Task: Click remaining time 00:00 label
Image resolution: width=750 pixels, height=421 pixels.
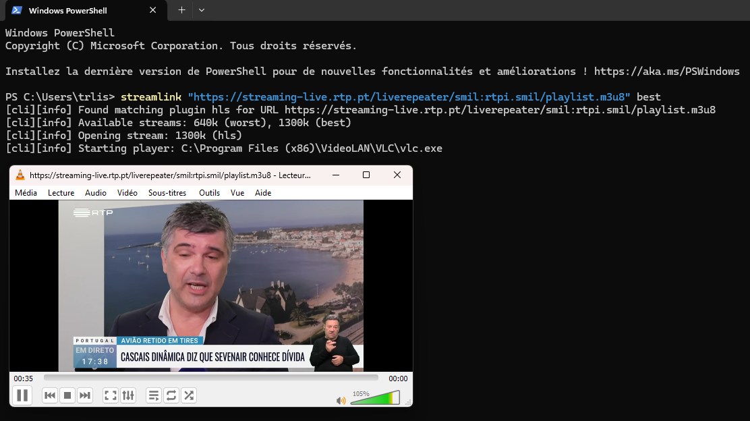Action: (x=398, y=378)
